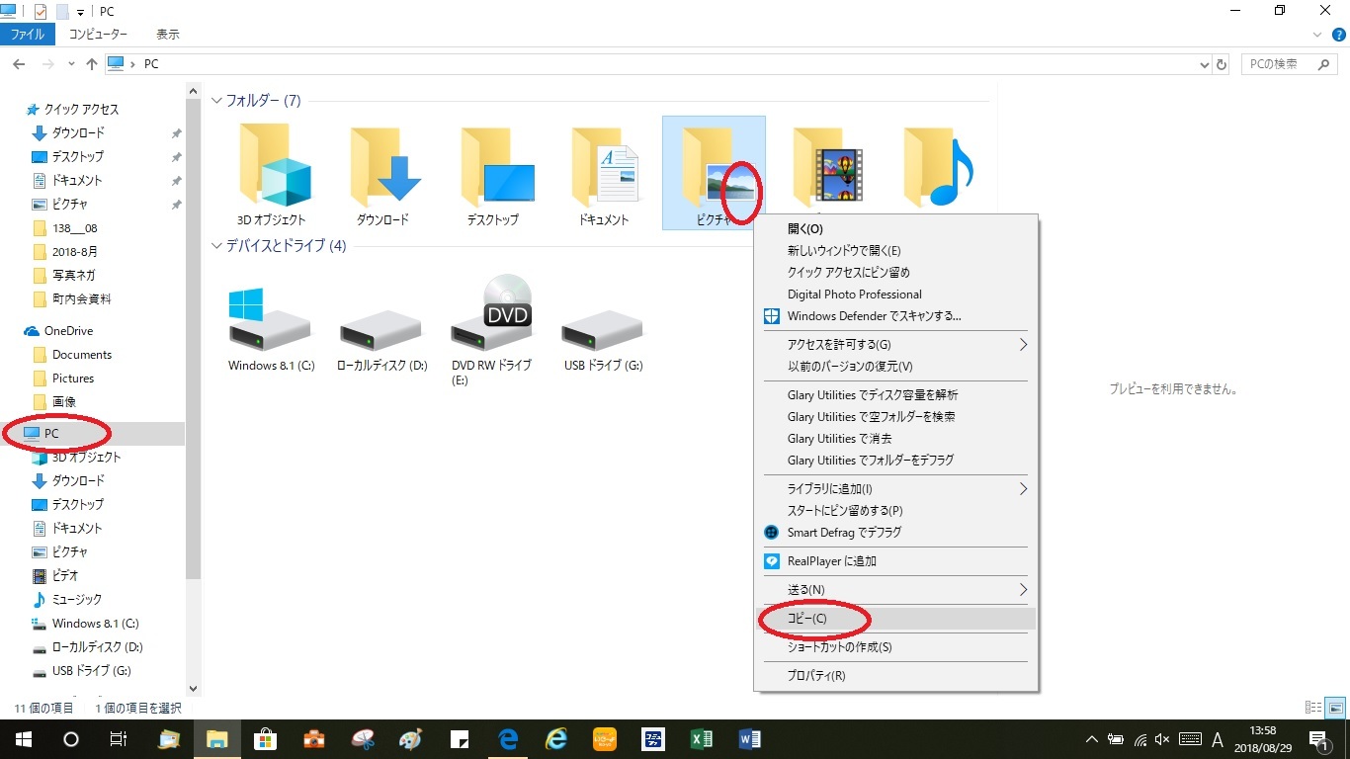The width and height of the screenshot is (1350, 759).
Task: Open the 表示 ribbon tab
Action: (x=168, y=35)
